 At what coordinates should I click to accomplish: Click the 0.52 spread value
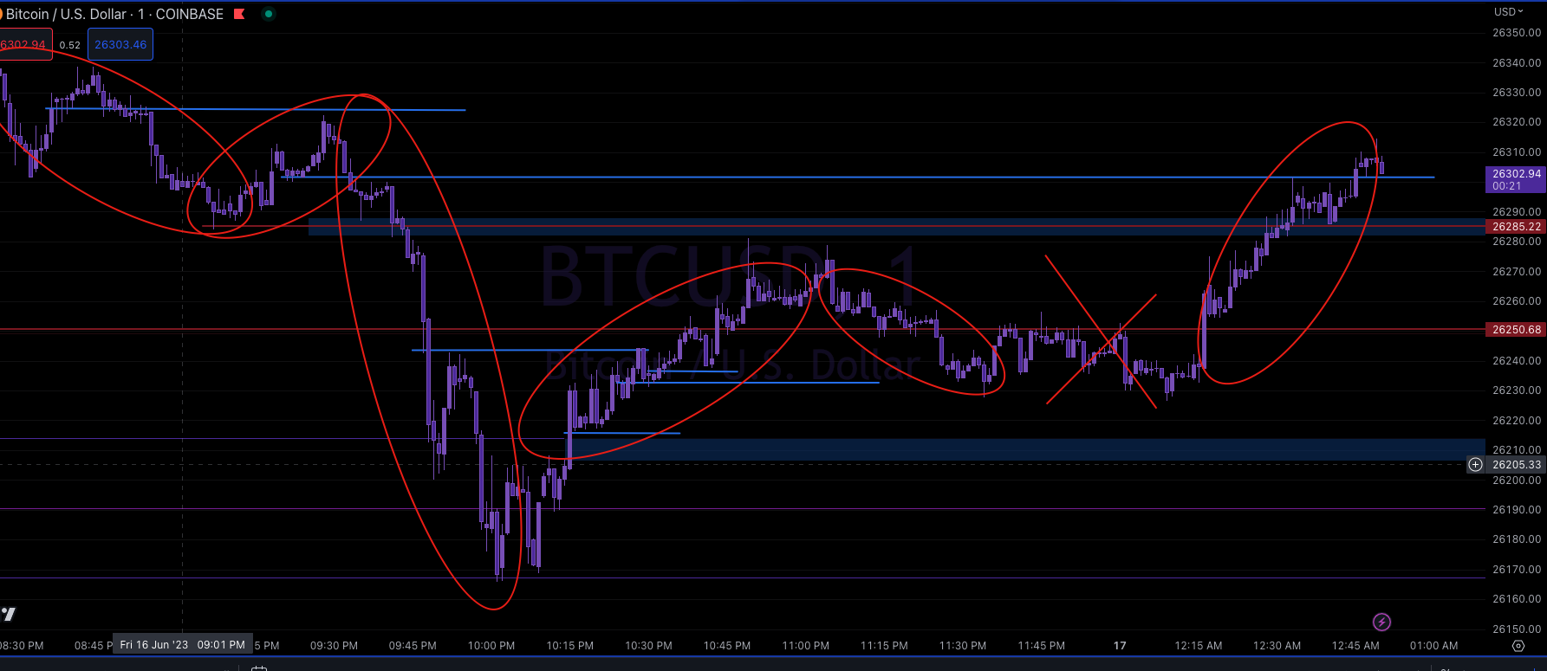(70, 45)
